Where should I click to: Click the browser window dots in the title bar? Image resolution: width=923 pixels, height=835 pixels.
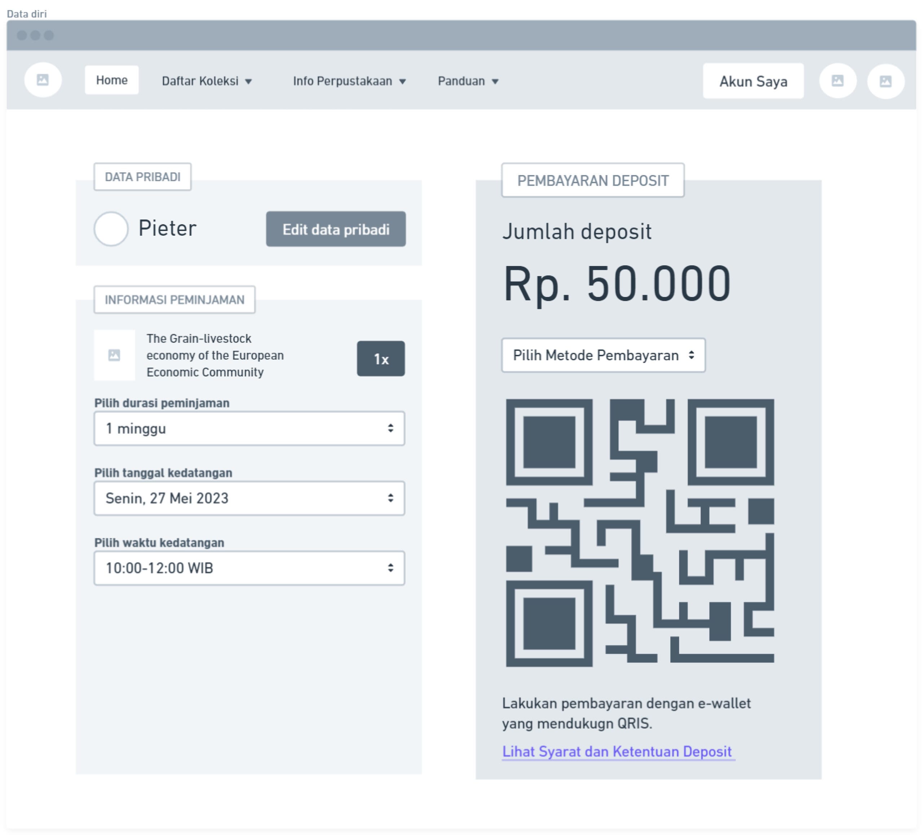click(35, 35)
